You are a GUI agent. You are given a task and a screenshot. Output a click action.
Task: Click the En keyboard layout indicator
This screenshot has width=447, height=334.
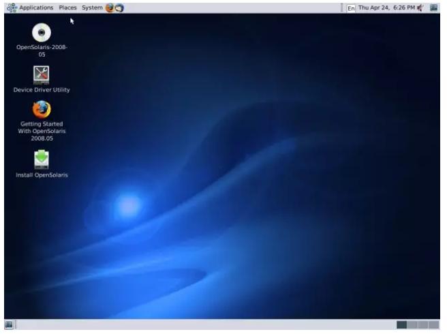coord(351,8)
